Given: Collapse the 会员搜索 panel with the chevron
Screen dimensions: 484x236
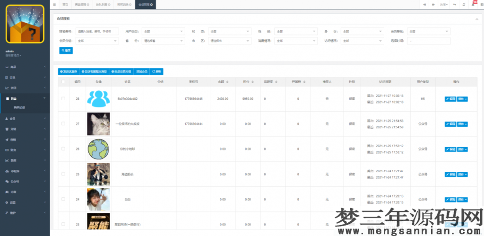Looking at the screenshot, I should 476,19.
